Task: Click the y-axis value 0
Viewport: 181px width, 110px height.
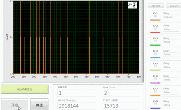Action: 11,37
